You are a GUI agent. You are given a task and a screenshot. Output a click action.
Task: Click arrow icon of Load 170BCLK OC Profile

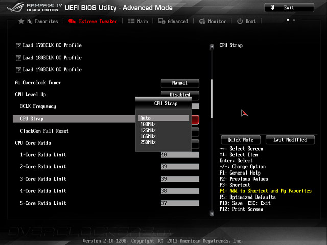(x=18, y=45)
